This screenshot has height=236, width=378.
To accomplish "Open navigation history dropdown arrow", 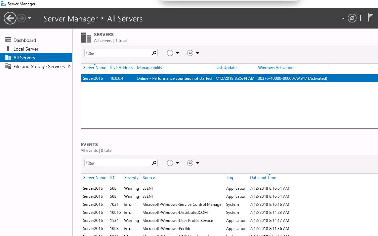I will click(30, 18).
